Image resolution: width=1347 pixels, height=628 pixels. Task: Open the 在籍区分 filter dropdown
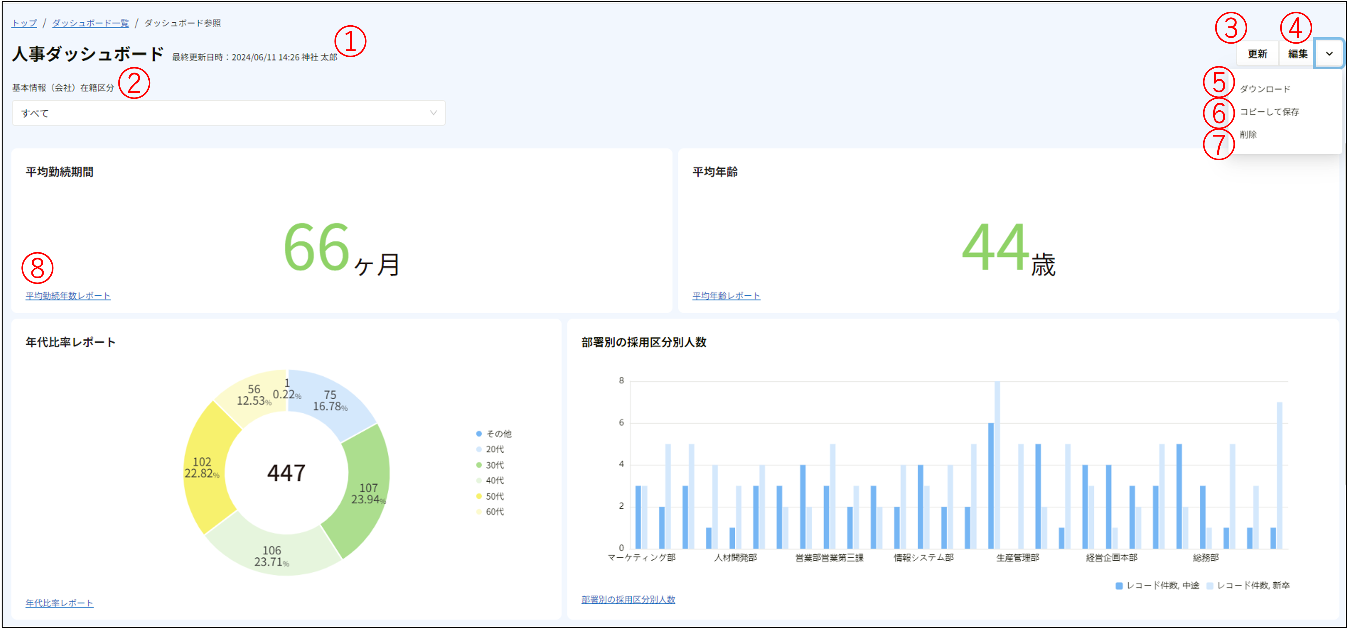228,113
